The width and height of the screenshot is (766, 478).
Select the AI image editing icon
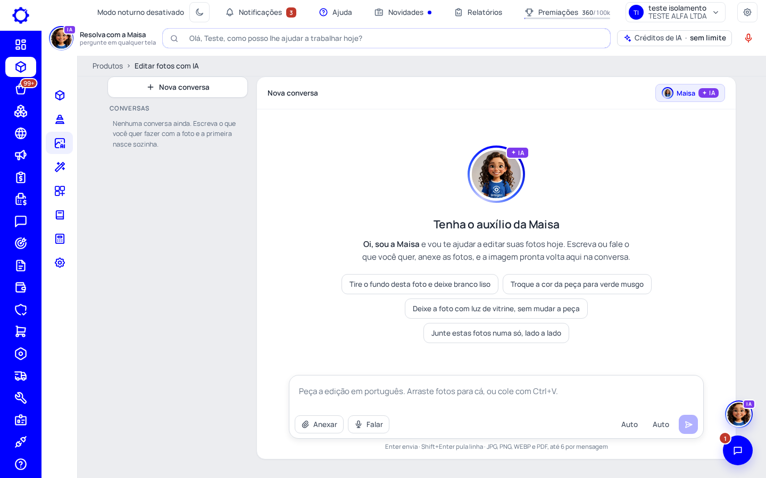pos(60,143)
